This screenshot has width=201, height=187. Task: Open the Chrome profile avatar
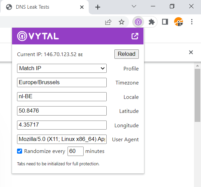(x=179, y=22)
